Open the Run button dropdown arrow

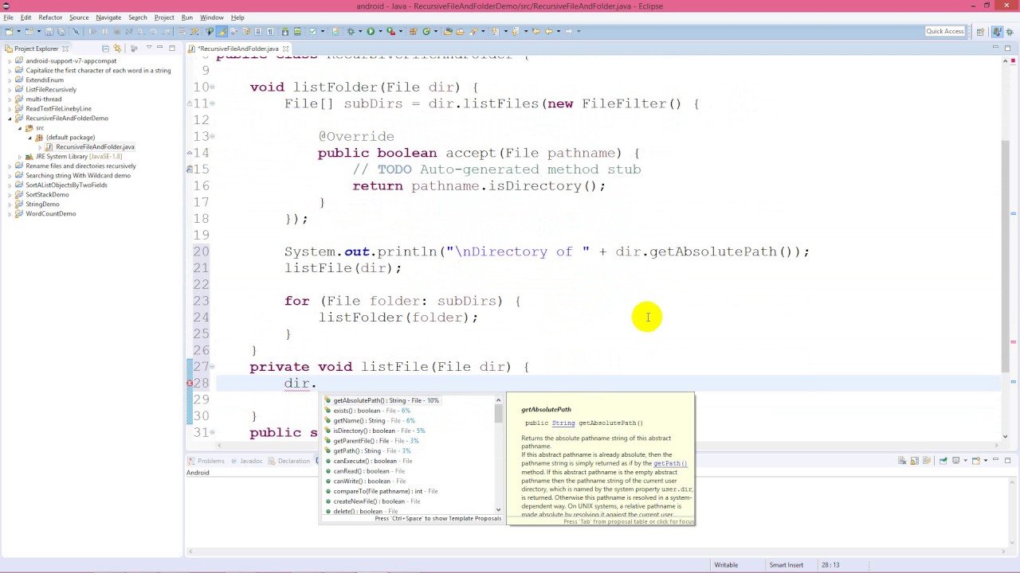(380, 31)
